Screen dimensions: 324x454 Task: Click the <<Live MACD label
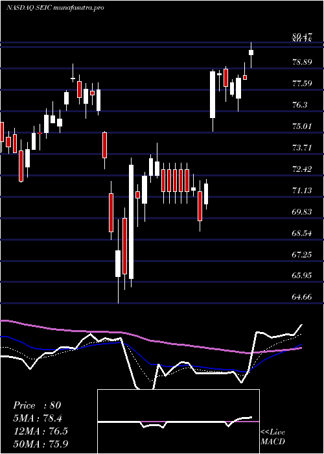point(273,437)
